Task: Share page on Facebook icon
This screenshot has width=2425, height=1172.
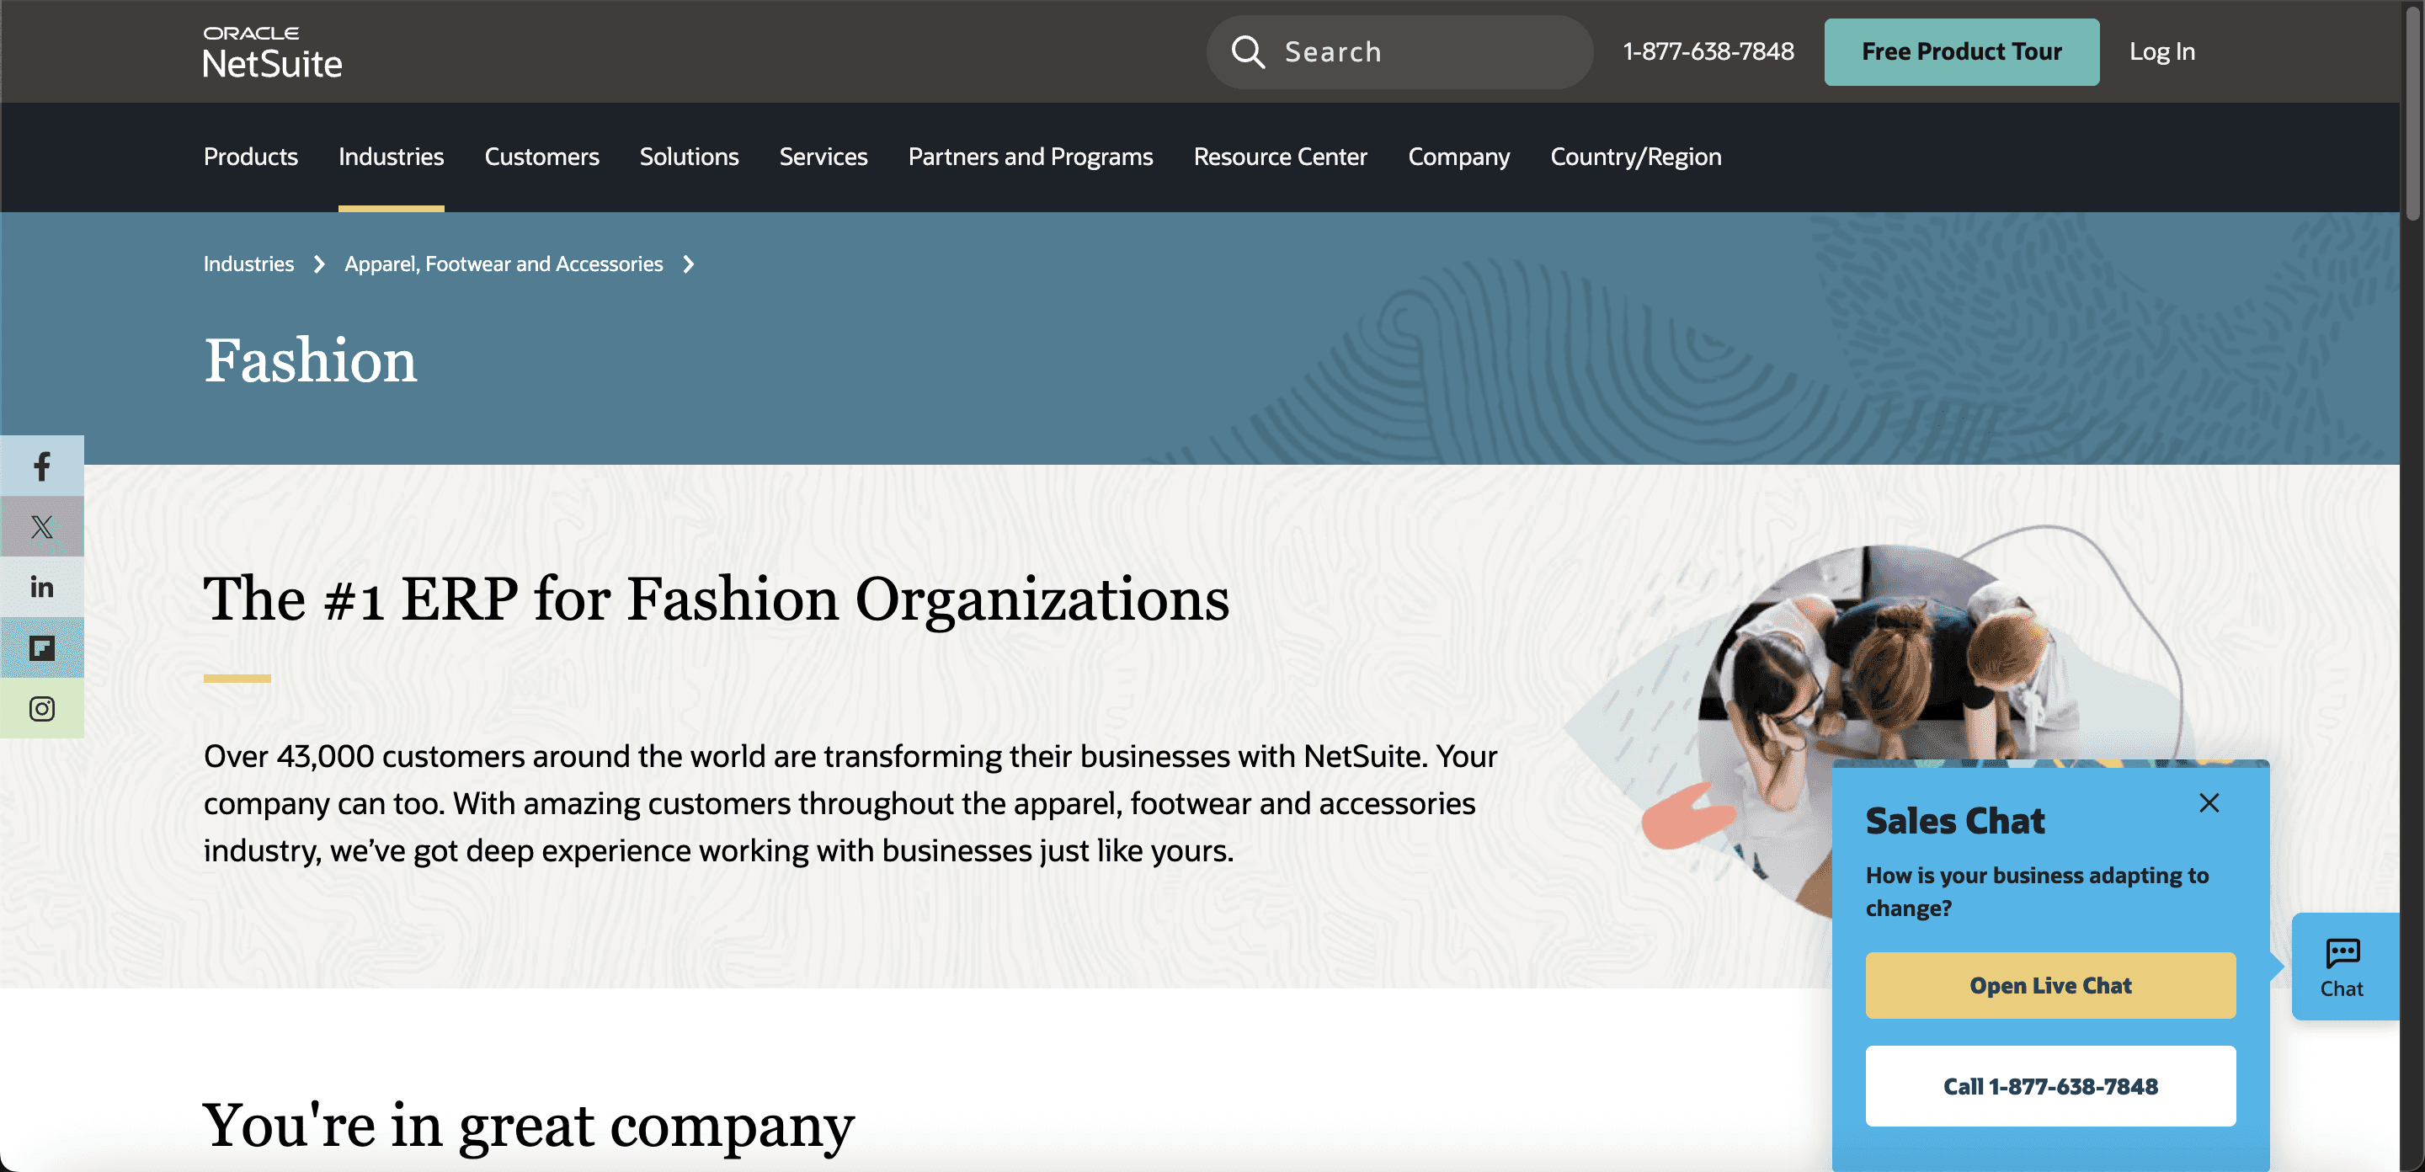Action: [41, 466]
